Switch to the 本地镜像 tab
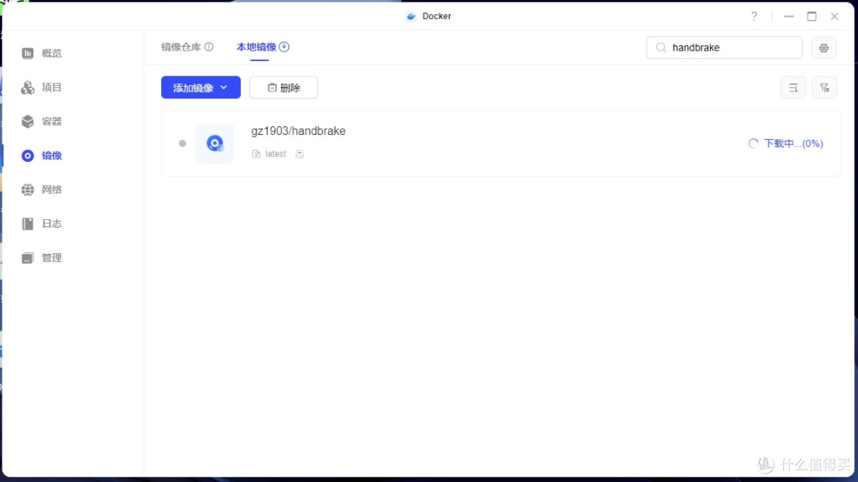Screen dimensions: 858x482 [x=256, y=47]
